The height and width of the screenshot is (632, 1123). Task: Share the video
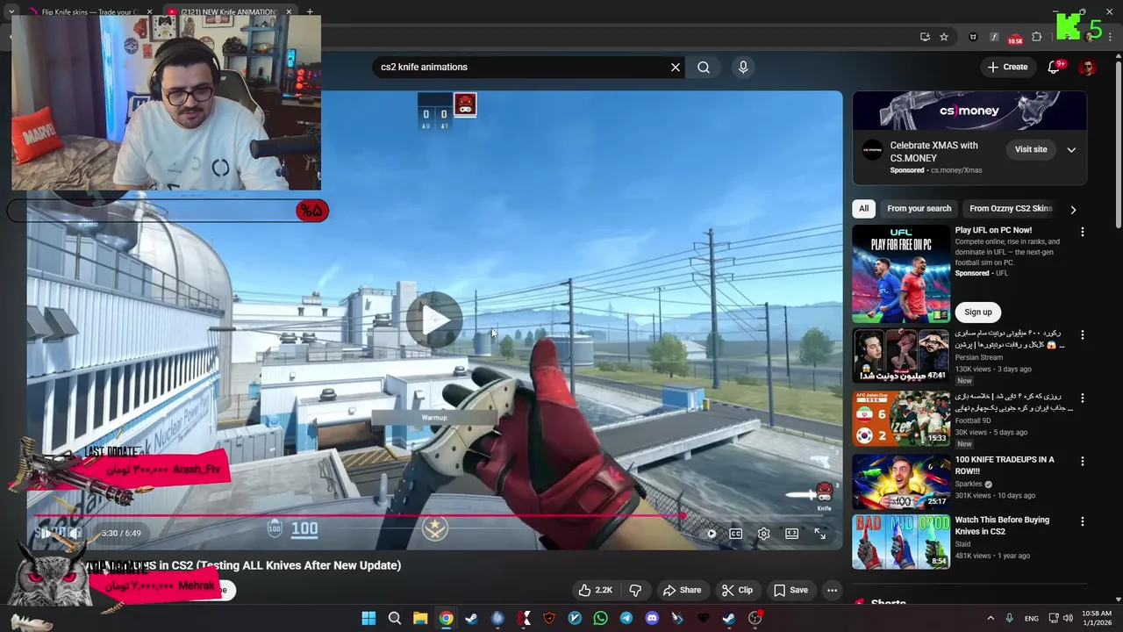pyautogui.click(x=682, y=590)
